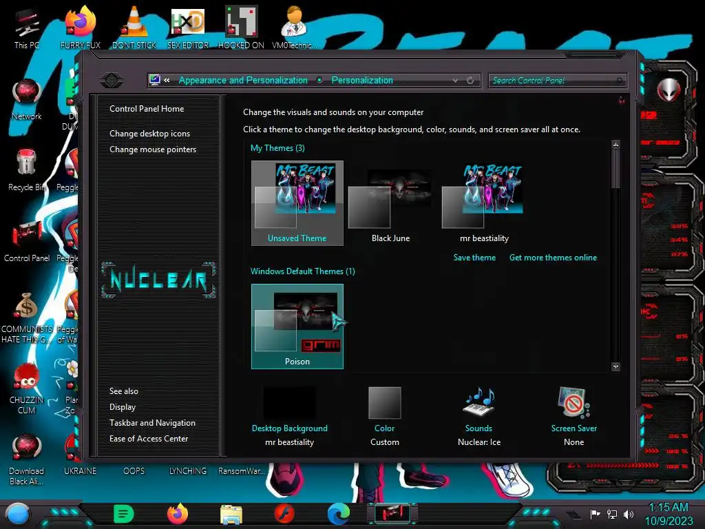705x529 pixels.
Task: Open the green notes app on taskbar
Action: pyautogui.click(x=124, y=514)
